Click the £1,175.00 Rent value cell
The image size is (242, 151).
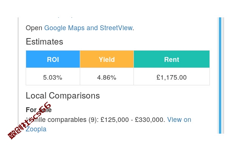[172, 77]
